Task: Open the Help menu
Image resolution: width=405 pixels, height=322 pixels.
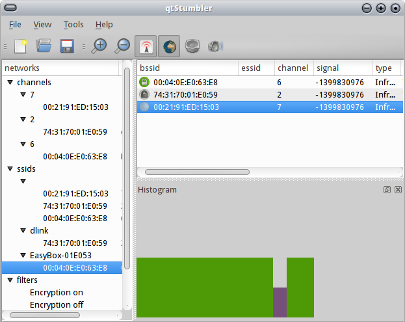Action: point(104,25)
